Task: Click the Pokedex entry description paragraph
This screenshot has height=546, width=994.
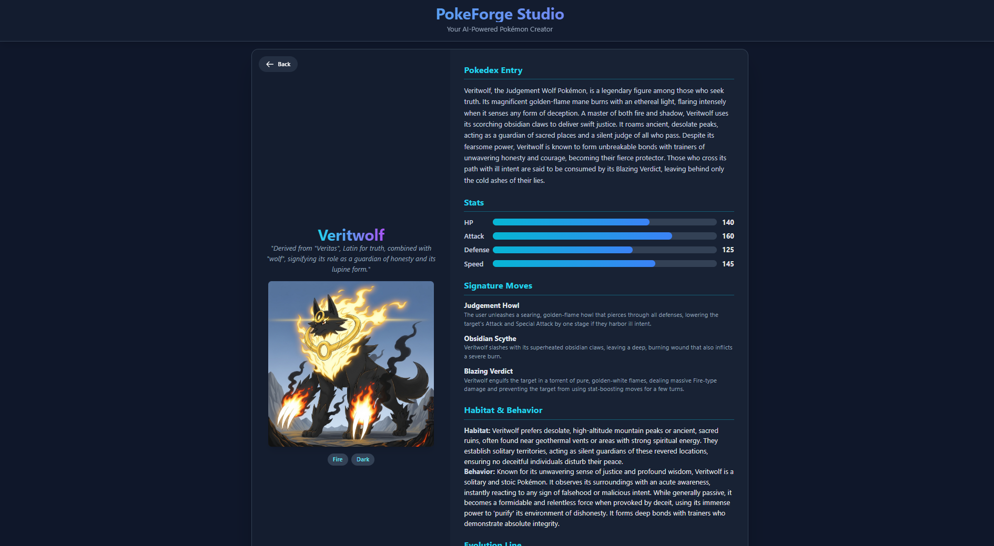Action: 596,136
